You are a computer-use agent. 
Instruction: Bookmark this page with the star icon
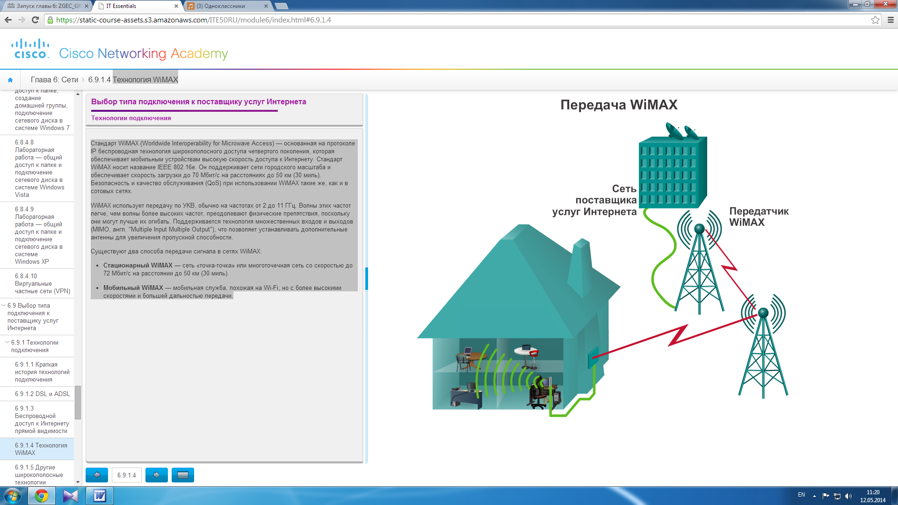[875, 20]
